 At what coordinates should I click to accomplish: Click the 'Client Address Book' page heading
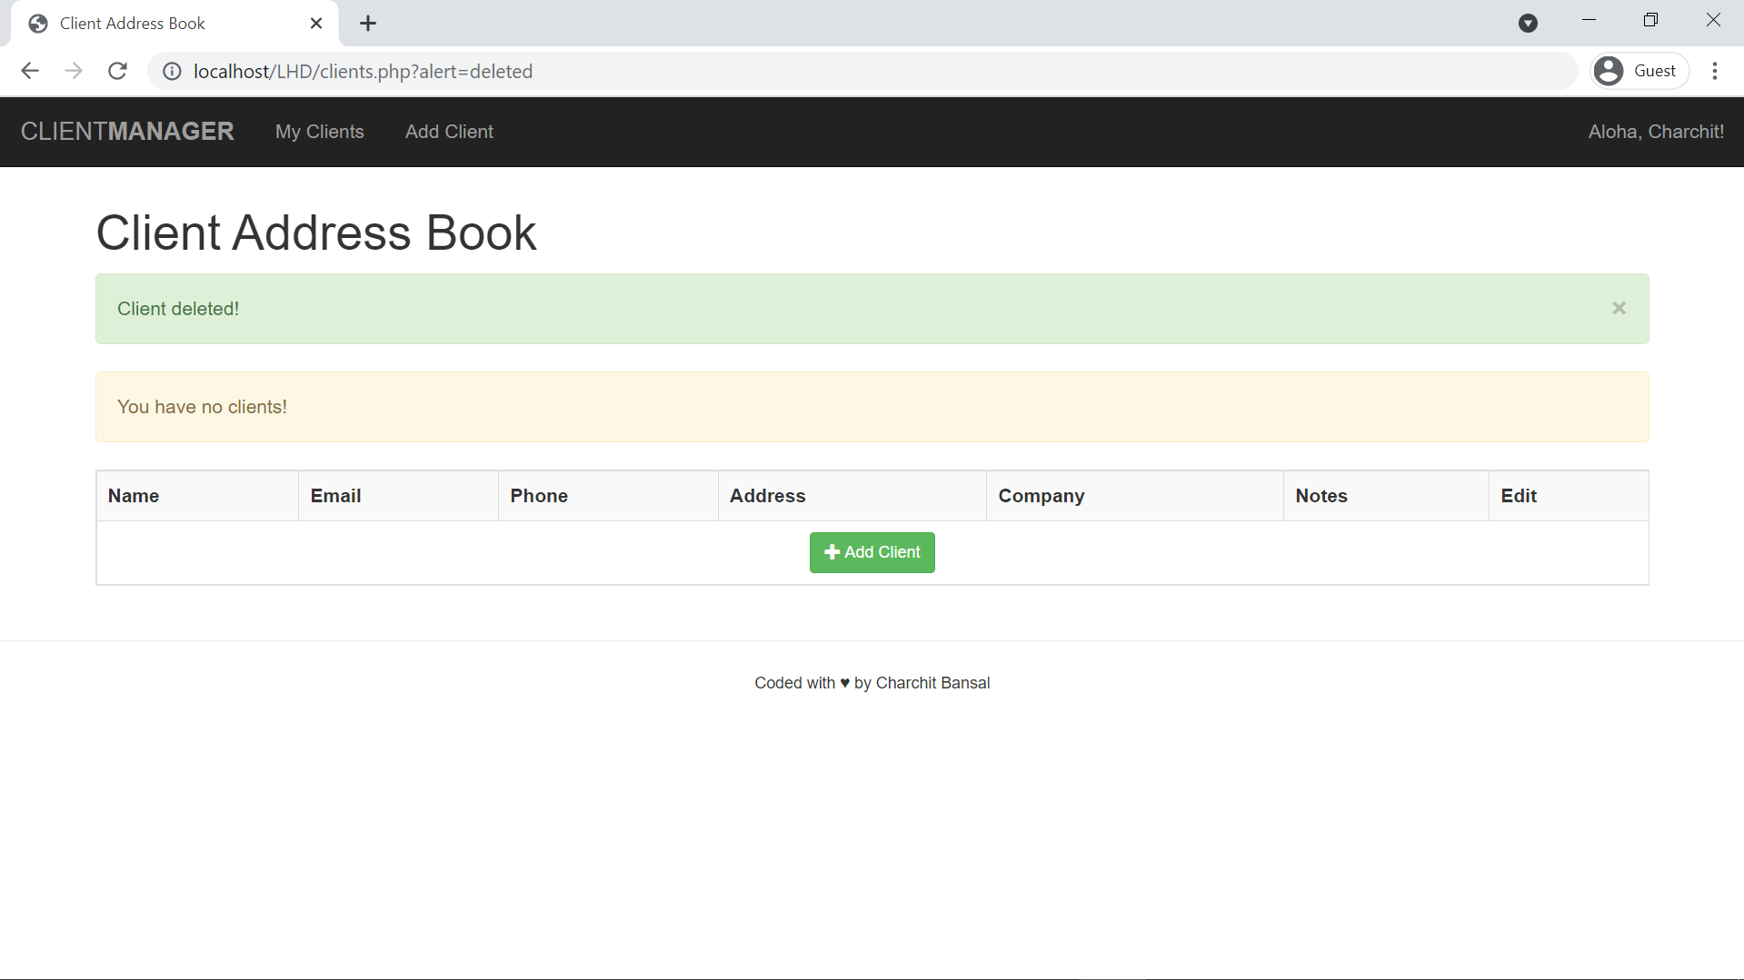316,233
